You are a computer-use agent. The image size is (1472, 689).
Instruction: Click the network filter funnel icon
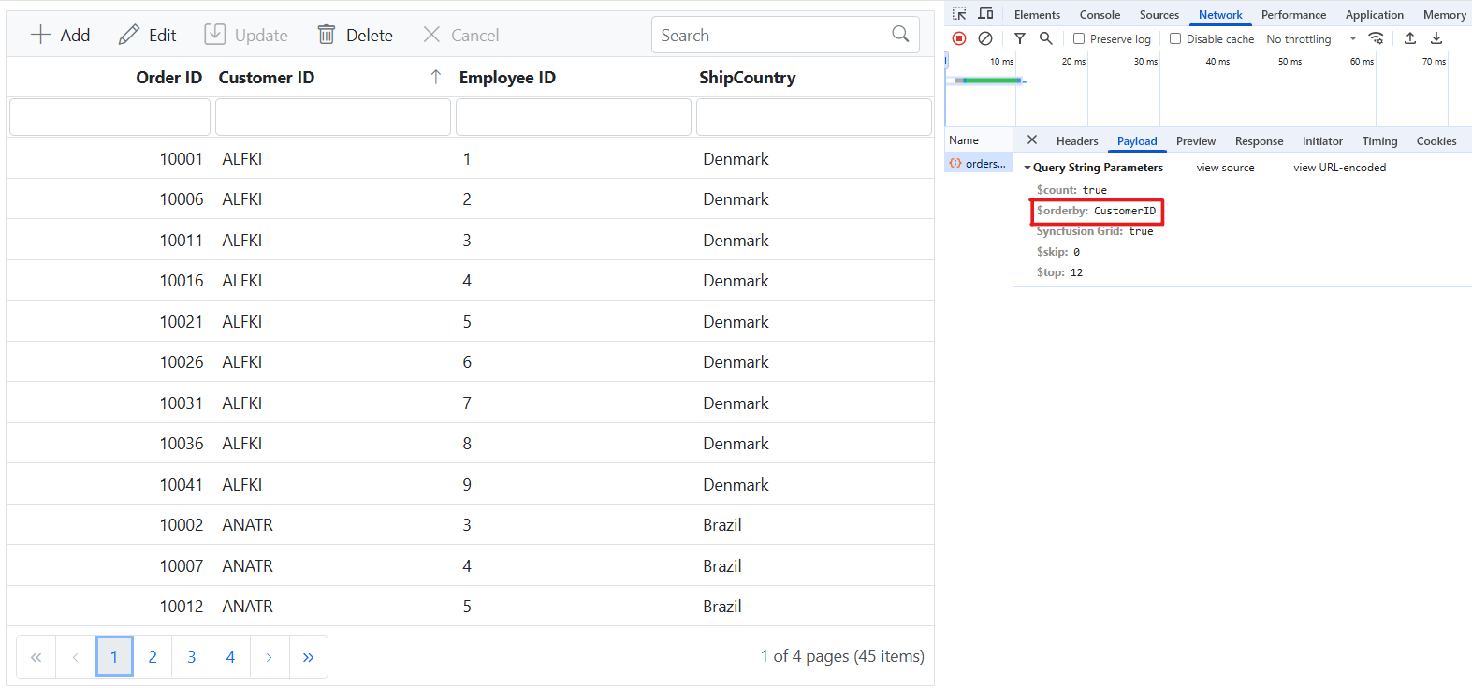[1020, 38]
